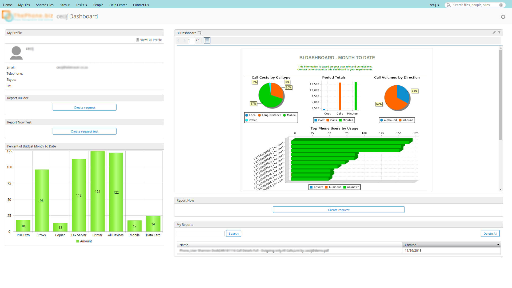The image size is (512, 288).
Task: Expand the Tasks dropdown menu
Action: coord(81,5)
